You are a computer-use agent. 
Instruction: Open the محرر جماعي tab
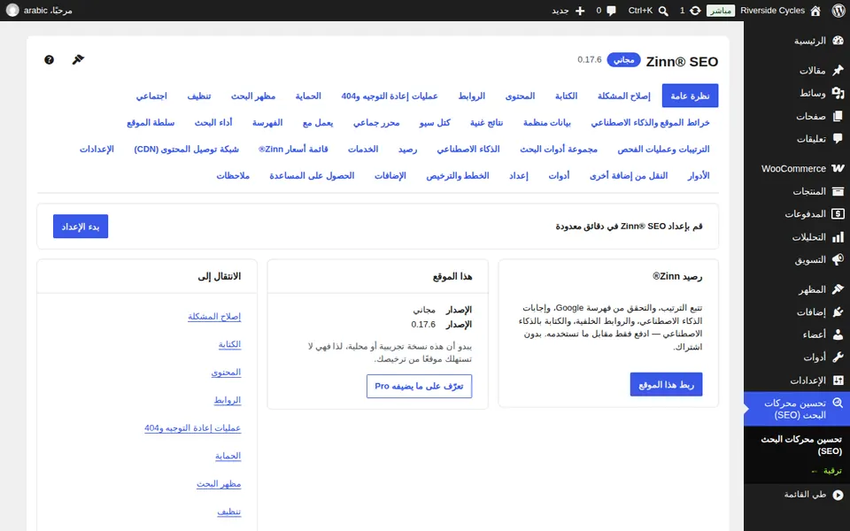point(376,122)
